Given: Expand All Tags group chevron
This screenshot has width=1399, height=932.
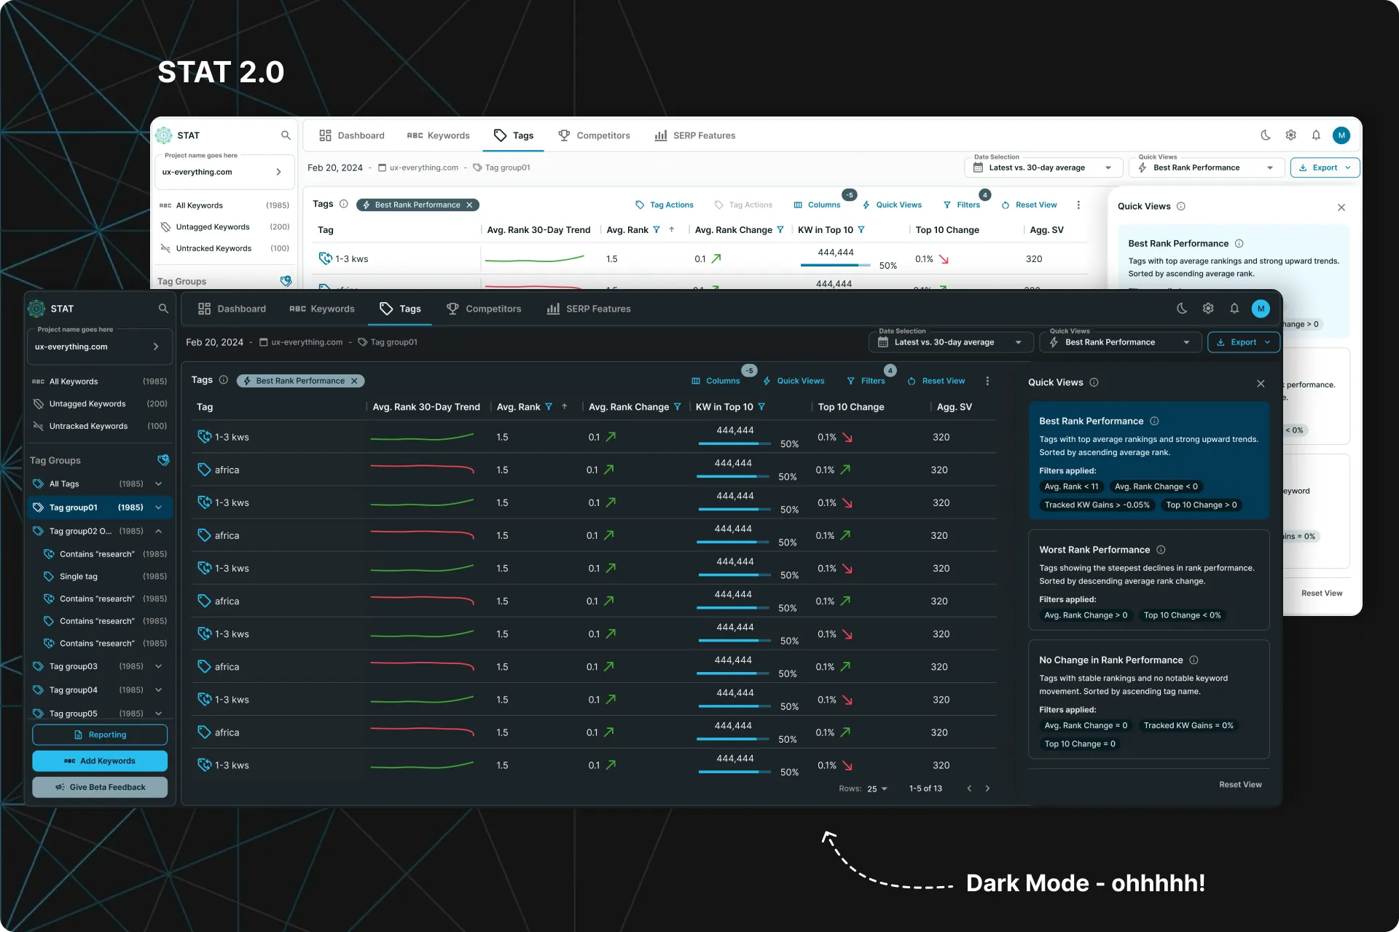Looking at the screenshot, I should tap(158, 483).
